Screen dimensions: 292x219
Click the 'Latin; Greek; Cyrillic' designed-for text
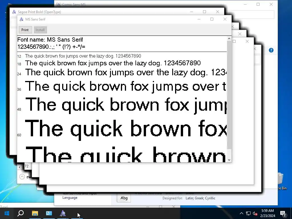coord(200,198)
